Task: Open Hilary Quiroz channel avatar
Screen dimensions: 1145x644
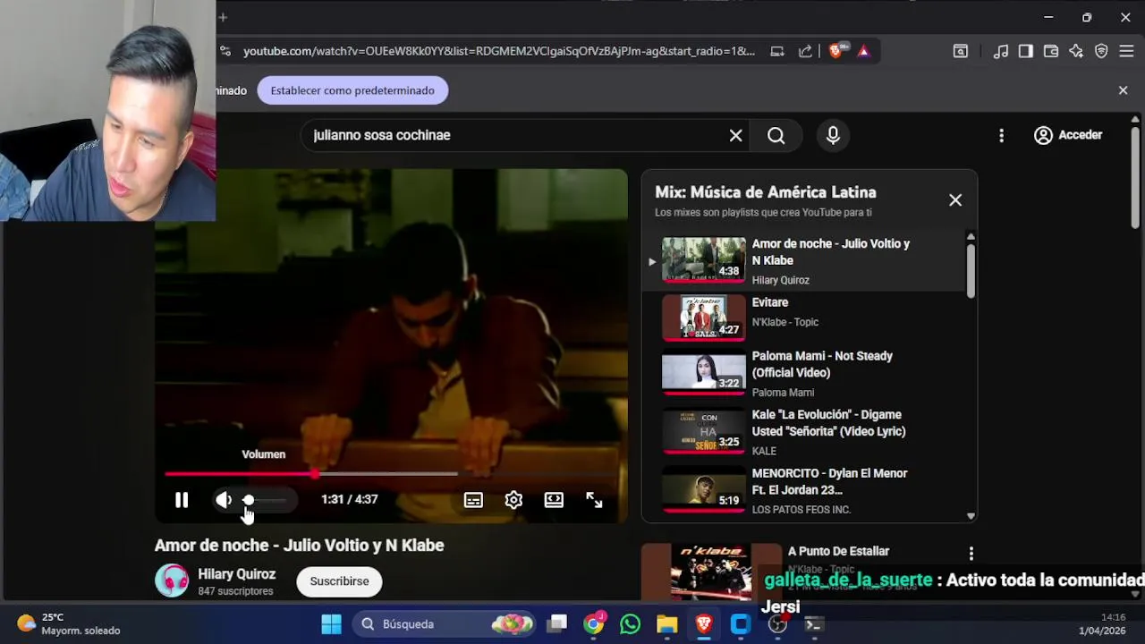Action: click(172, 580)
